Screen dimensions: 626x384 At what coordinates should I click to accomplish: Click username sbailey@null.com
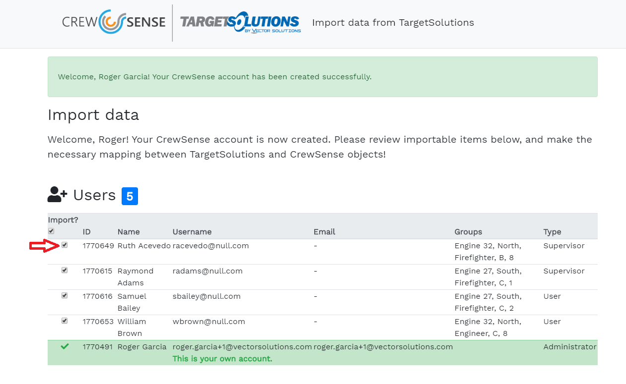[207, 296]
